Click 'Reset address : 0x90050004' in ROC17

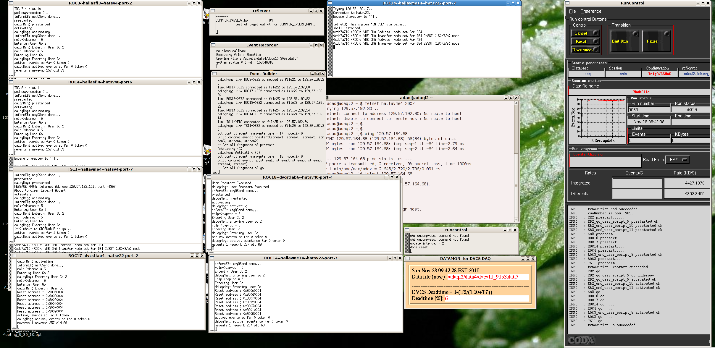[40, 292]
